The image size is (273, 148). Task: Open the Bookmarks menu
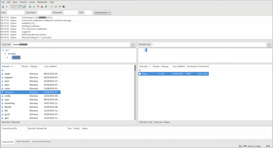(42, 2)
